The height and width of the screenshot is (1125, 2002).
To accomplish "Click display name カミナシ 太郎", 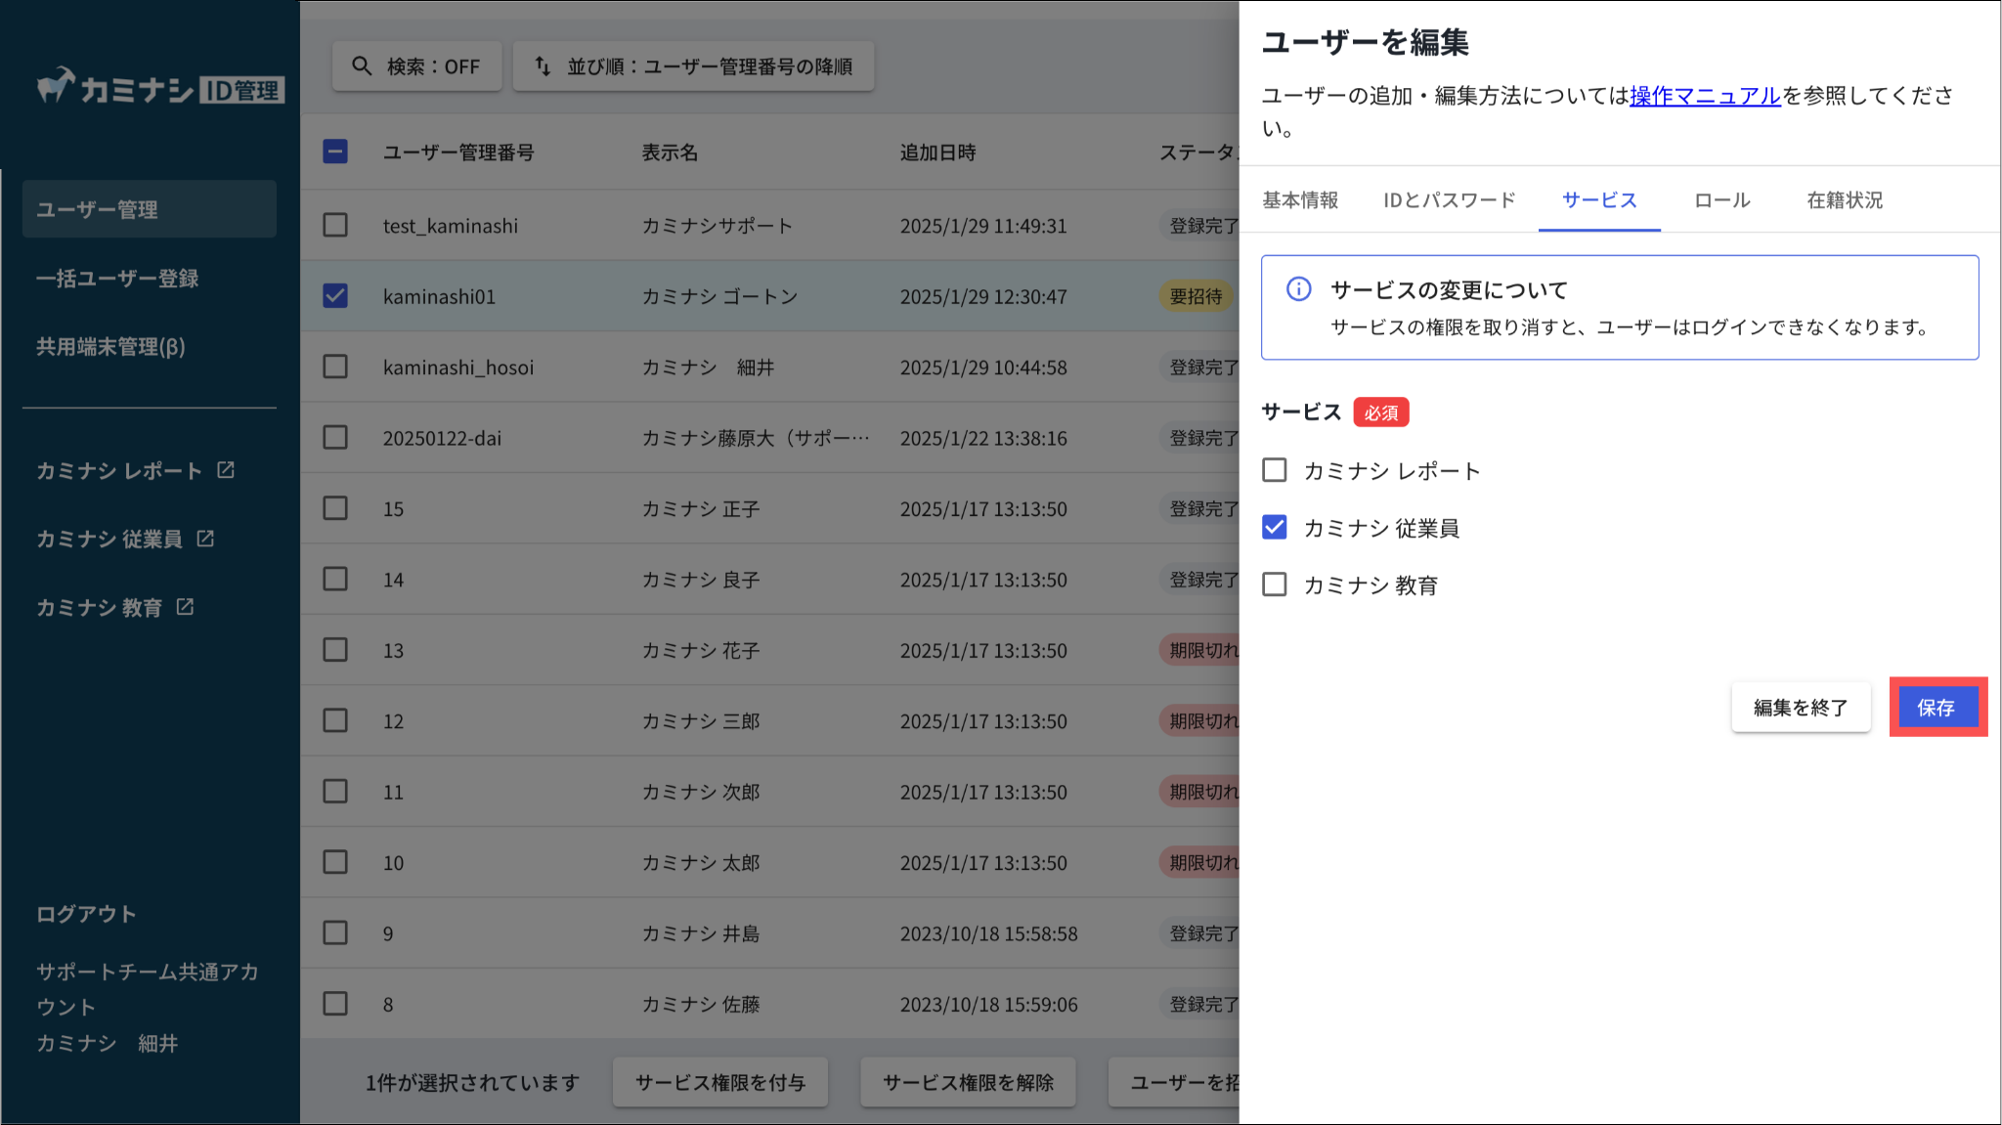I will coord(700,863).
